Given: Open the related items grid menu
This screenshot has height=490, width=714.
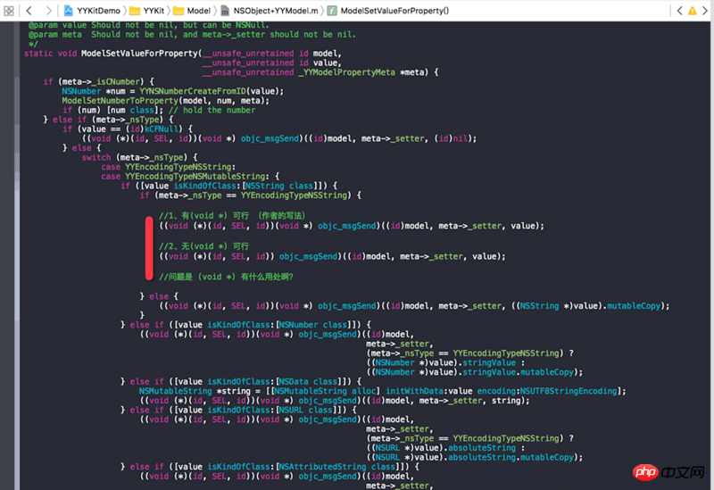Looking at the screenshot, I should 11,10.
